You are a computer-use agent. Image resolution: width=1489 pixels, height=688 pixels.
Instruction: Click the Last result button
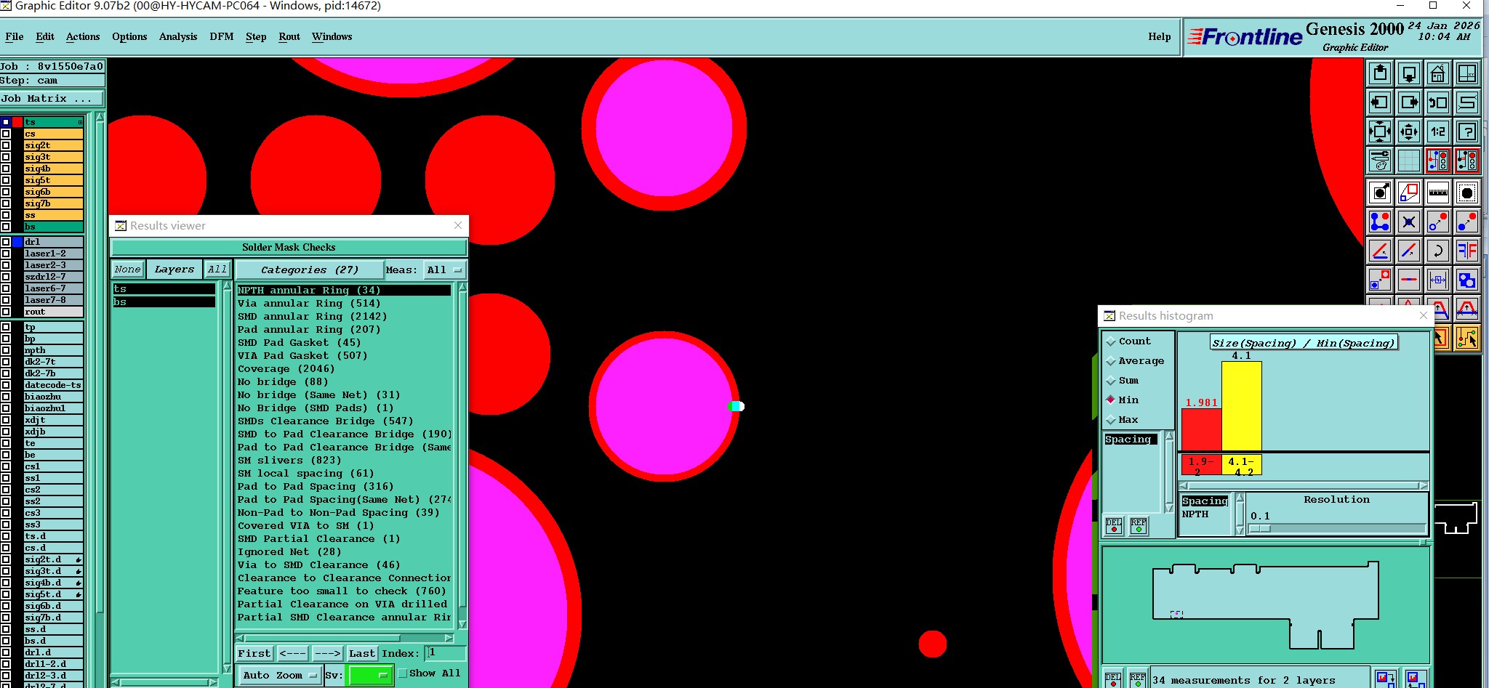click(361, 653)
